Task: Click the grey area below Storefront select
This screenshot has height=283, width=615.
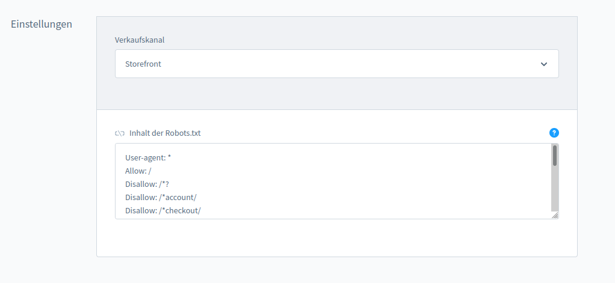Action: click(336, 94)
